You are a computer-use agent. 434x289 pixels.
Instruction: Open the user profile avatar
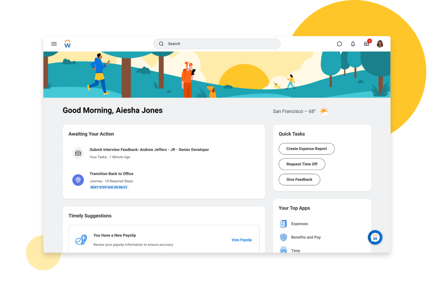380,44
